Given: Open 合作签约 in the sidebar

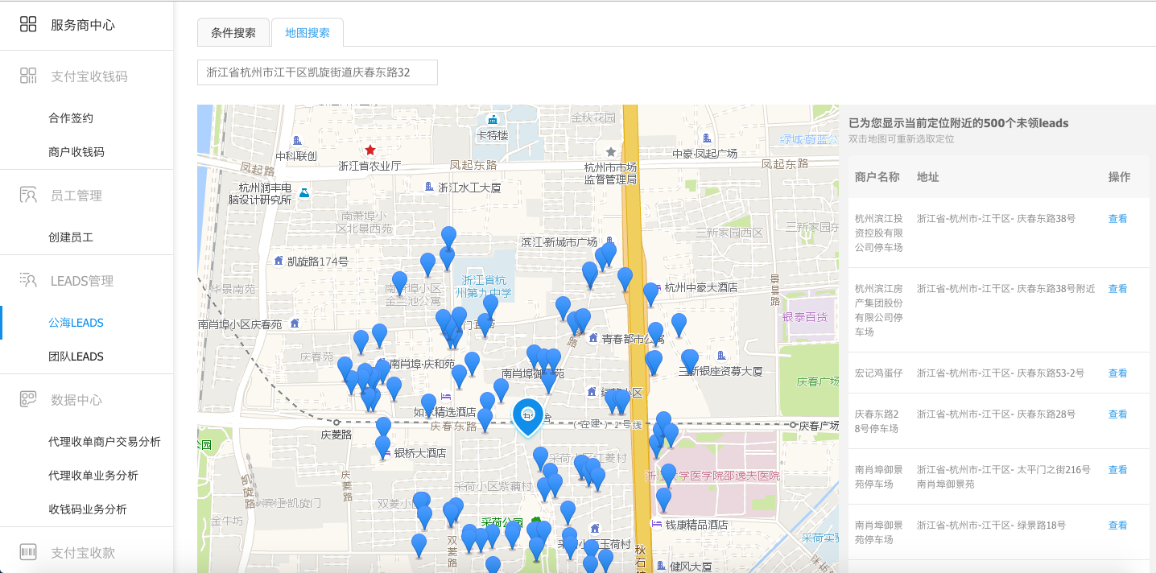Looking at the screenshot, I should [71, 117].
